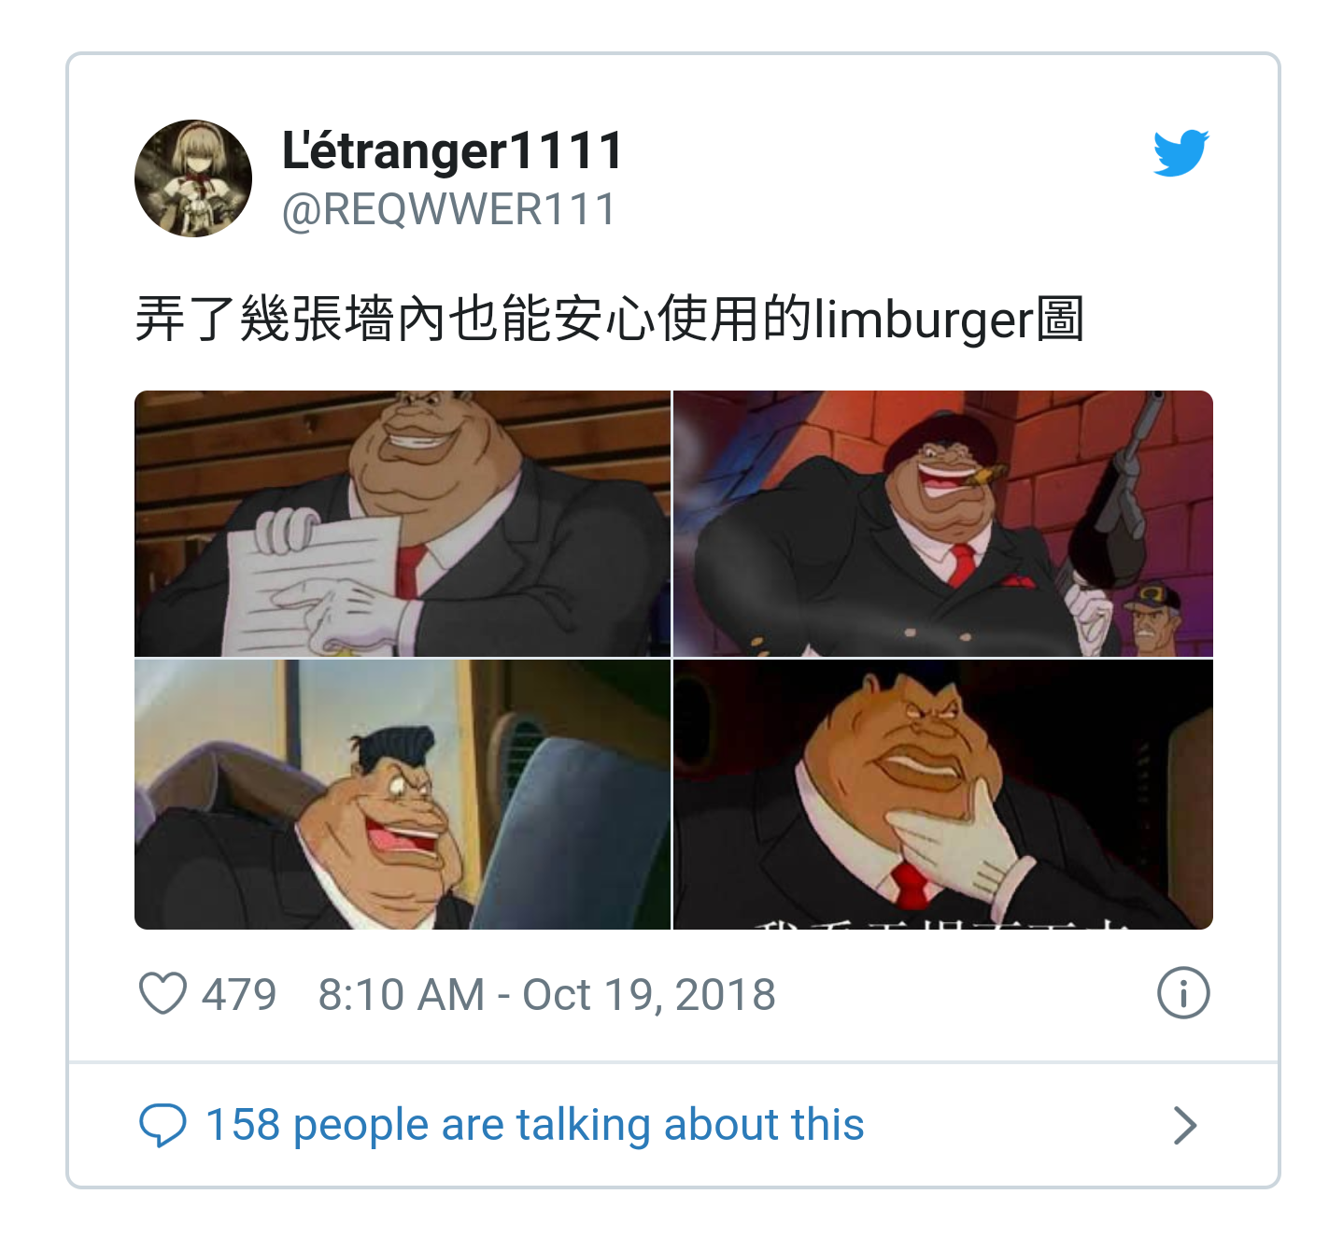Click the Twitter bird logo icon
This screenshot has width=1343, height=1237.
pyautogui.click(x=1180, y=152)
